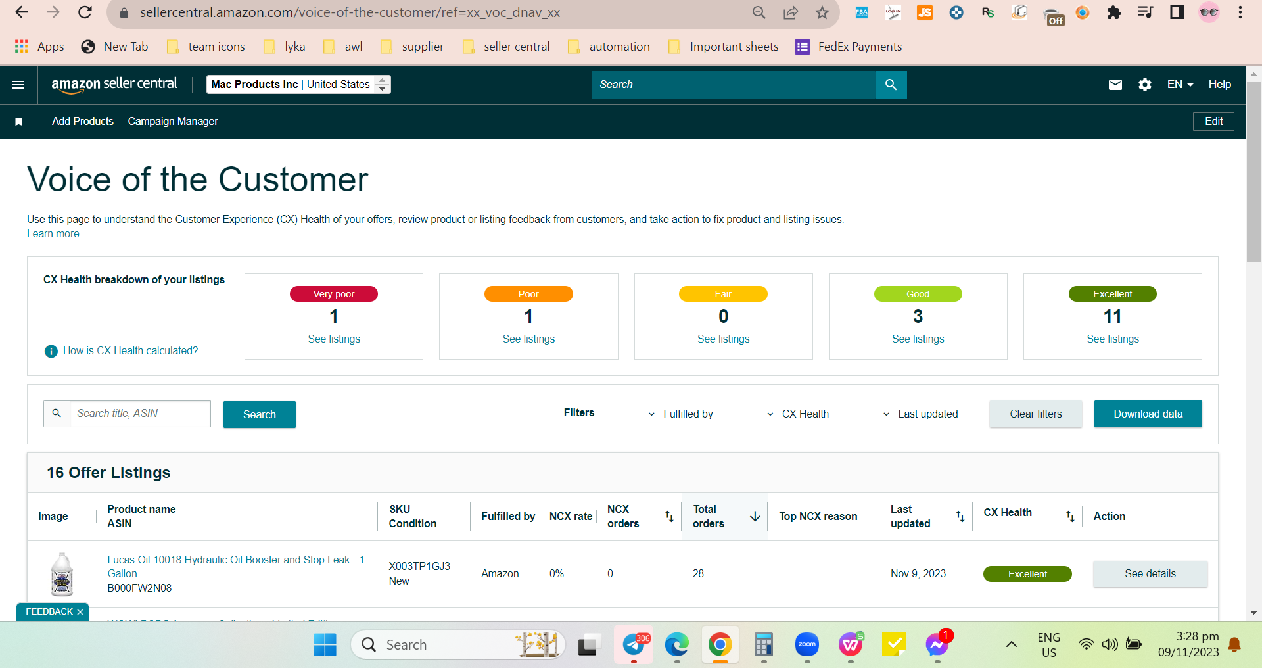Open the Help menu
Image resolution: width=1262 pixels, height=668 pixels.
pyautogui.click(x=1219, y=85)
